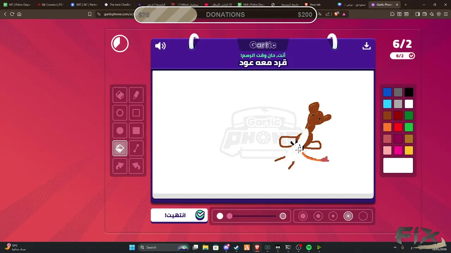
Task: Select the Pencil drawing tool
Action: click(136, 95)
